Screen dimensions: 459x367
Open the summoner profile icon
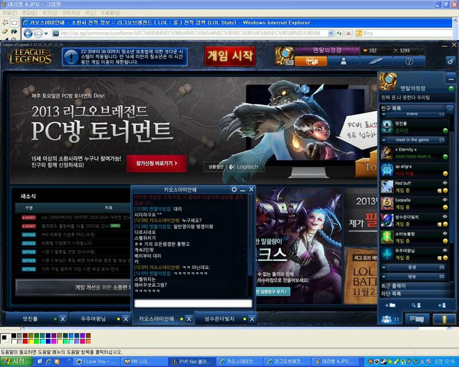pos(344,61)
